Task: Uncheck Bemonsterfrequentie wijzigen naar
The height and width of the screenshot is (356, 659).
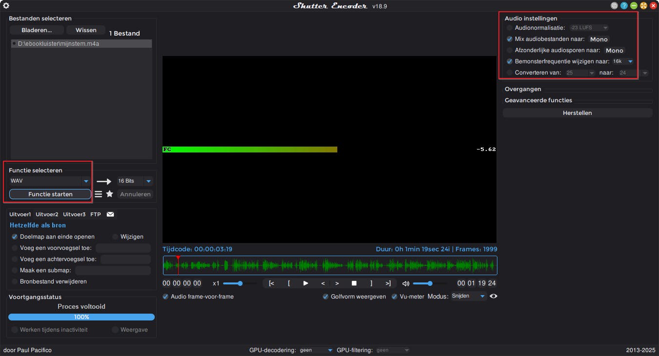Action: pos(510,61)
